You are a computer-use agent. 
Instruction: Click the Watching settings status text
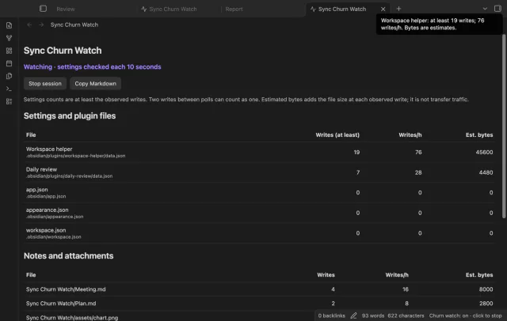[x=92, y=66]
